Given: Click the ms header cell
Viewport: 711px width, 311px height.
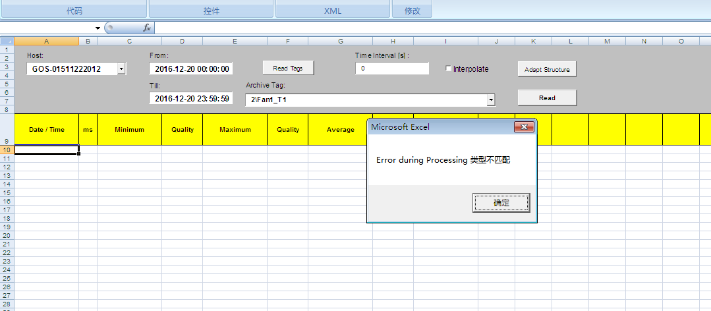Looking at the screenshot, I should click(x=88, y=129).
